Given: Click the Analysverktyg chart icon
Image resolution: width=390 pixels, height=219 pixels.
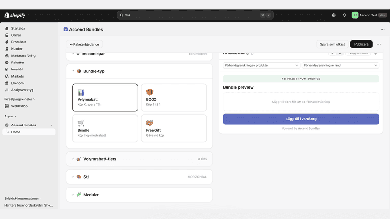Looking at the screenshot, I should coord(7,90).
